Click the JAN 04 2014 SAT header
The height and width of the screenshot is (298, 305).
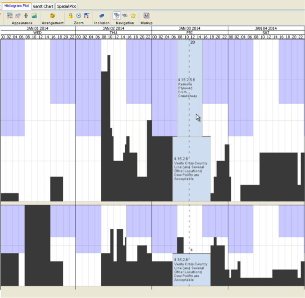(266, 30)
